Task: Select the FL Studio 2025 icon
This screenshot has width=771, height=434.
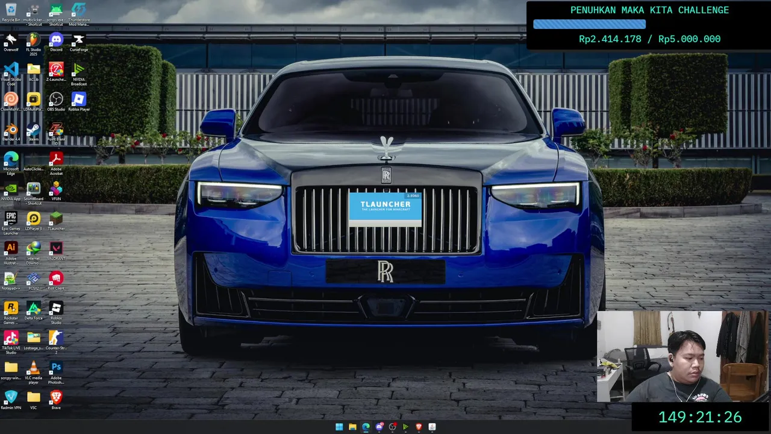Action: [34, 45]
